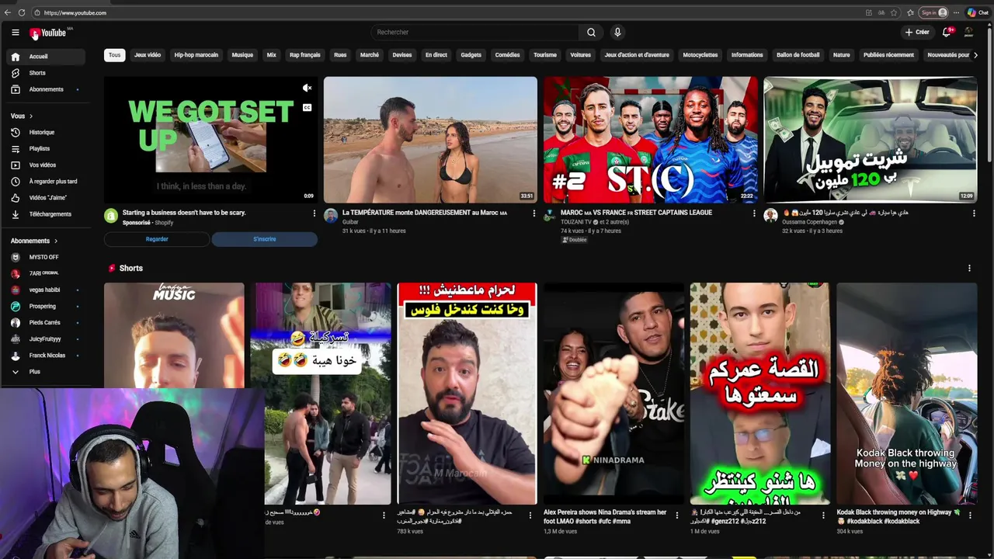Image resolution: width=994 pixels, height=559 pixels.
Task: Click the browser profile Sign in chip
Action: coord(933,12)
